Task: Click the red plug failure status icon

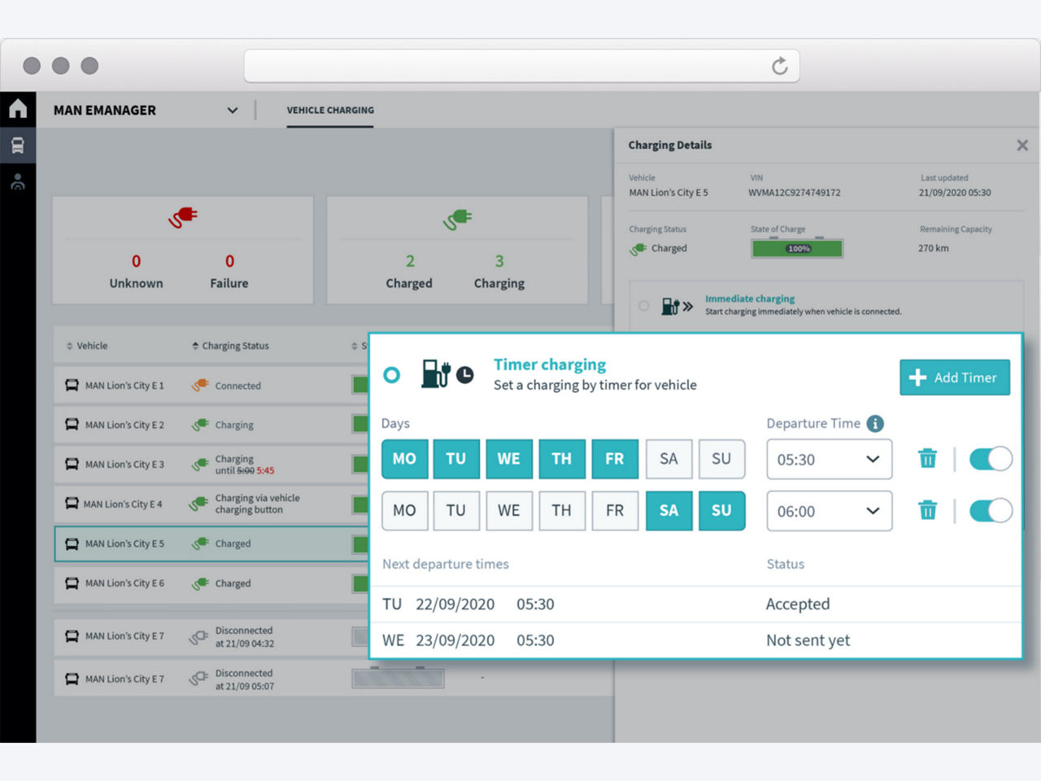Action: point(183,217)
